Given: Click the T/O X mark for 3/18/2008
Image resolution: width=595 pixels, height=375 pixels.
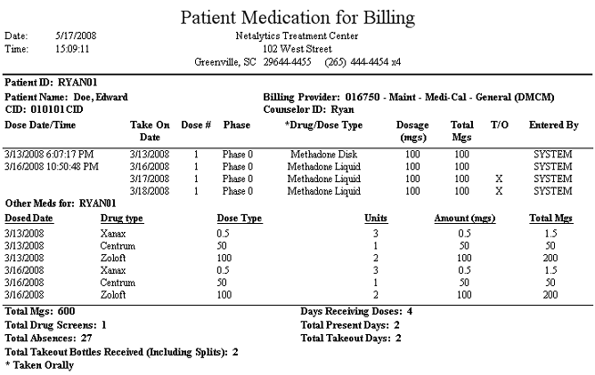Looking at the screenshot, I should [499, 191].
